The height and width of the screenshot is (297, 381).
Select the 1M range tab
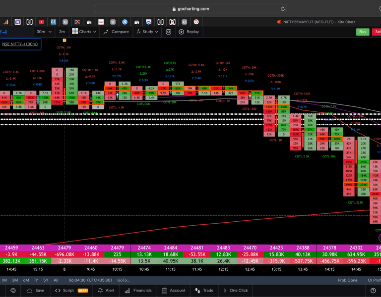click(4, 280)
